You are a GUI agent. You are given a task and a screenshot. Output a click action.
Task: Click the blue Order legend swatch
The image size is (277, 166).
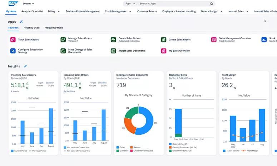118,147
